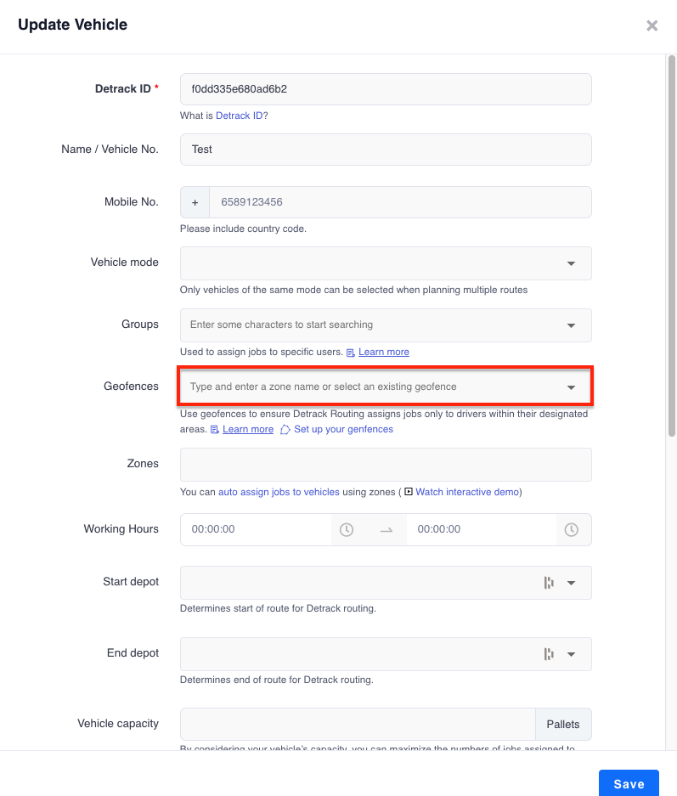Expand the Geofences dropdown arrow

click(x=571, y=387)
